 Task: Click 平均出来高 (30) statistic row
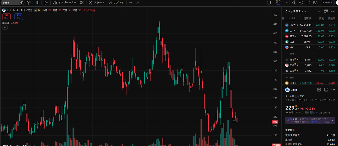tap(310, 144)
